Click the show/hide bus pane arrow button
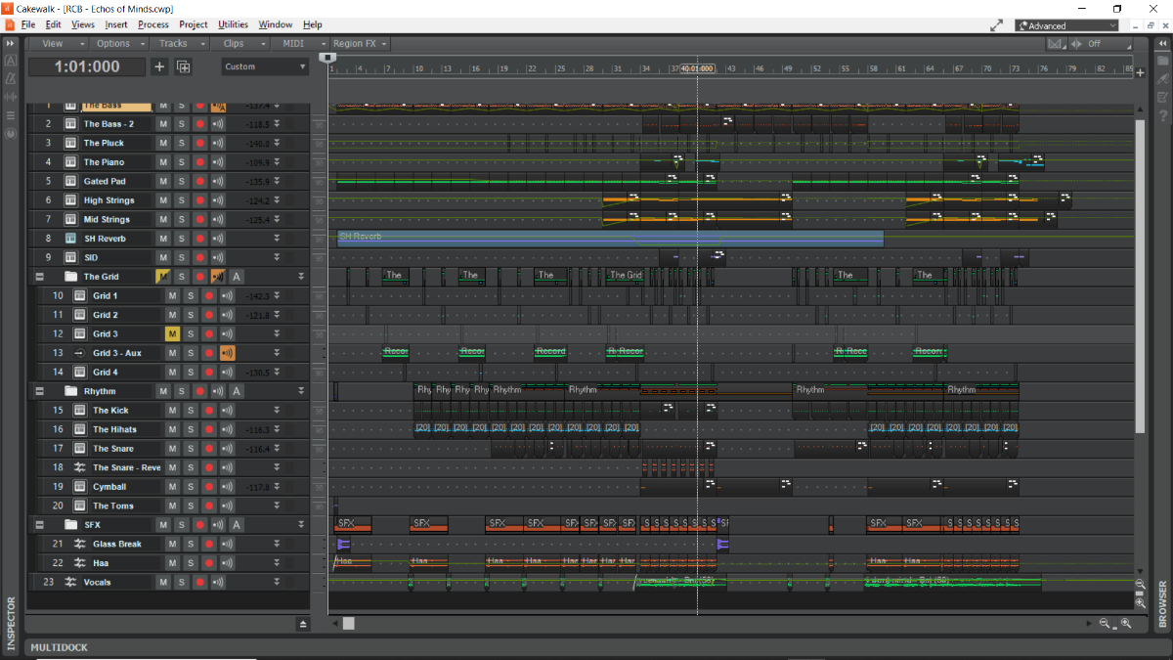This screenshot has height=660, width=1173. coord(303,623)
